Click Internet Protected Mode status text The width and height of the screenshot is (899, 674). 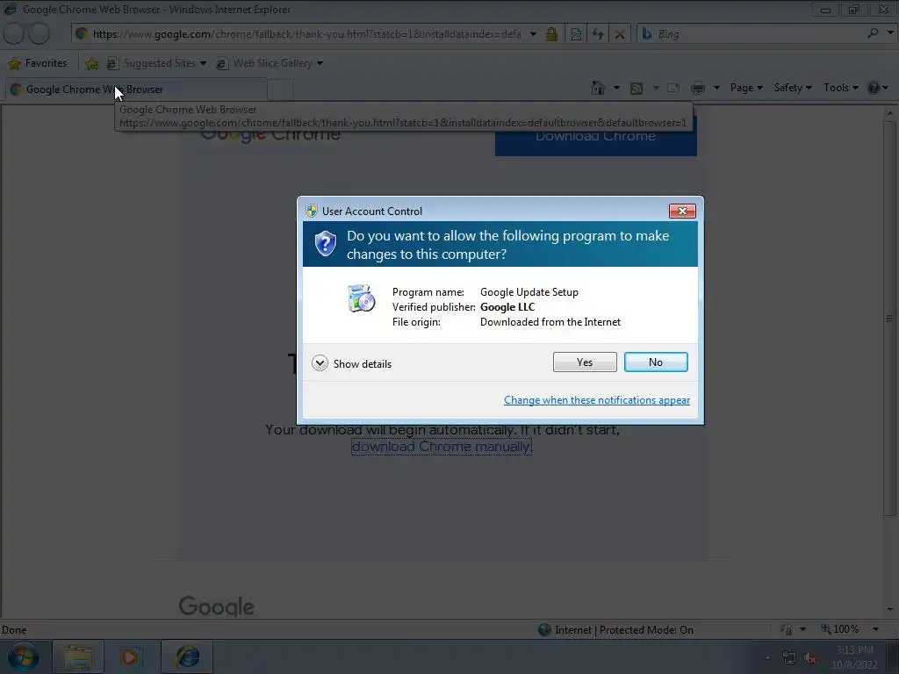(624, 630)
